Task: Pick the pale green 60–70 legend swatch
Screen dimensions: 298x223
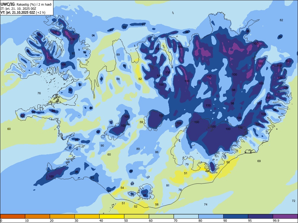Action: (161, 216)
